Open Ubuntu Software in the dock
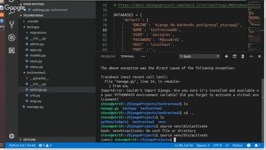The image size is (266, 150). click(2, 15)
